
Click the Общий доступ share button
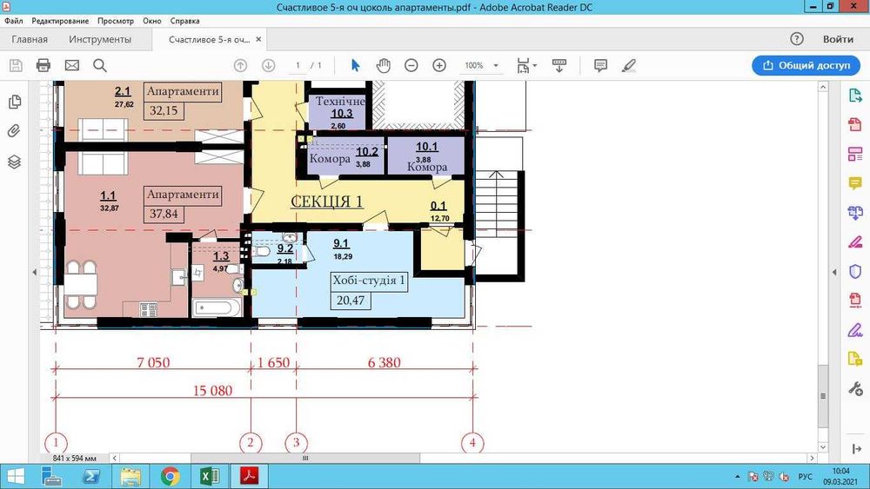[x=806, y=65]
